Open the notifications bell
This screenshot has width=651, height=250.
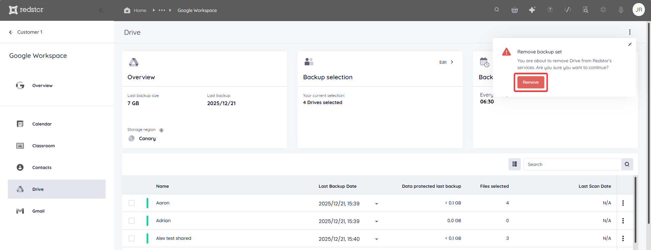coord(621,10)
